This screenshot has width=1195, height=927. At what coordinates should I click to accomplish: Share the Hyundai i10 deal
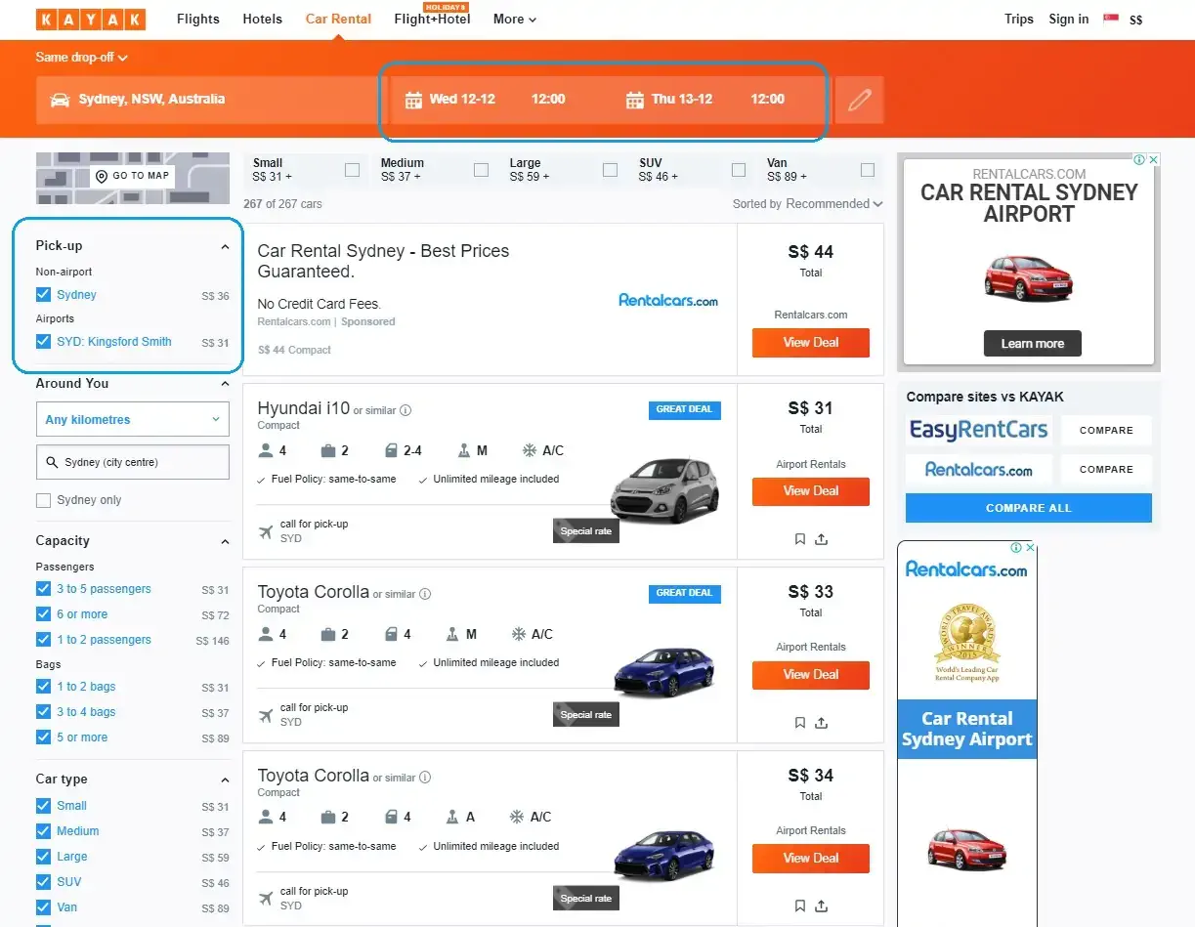(x=822, y=538)
